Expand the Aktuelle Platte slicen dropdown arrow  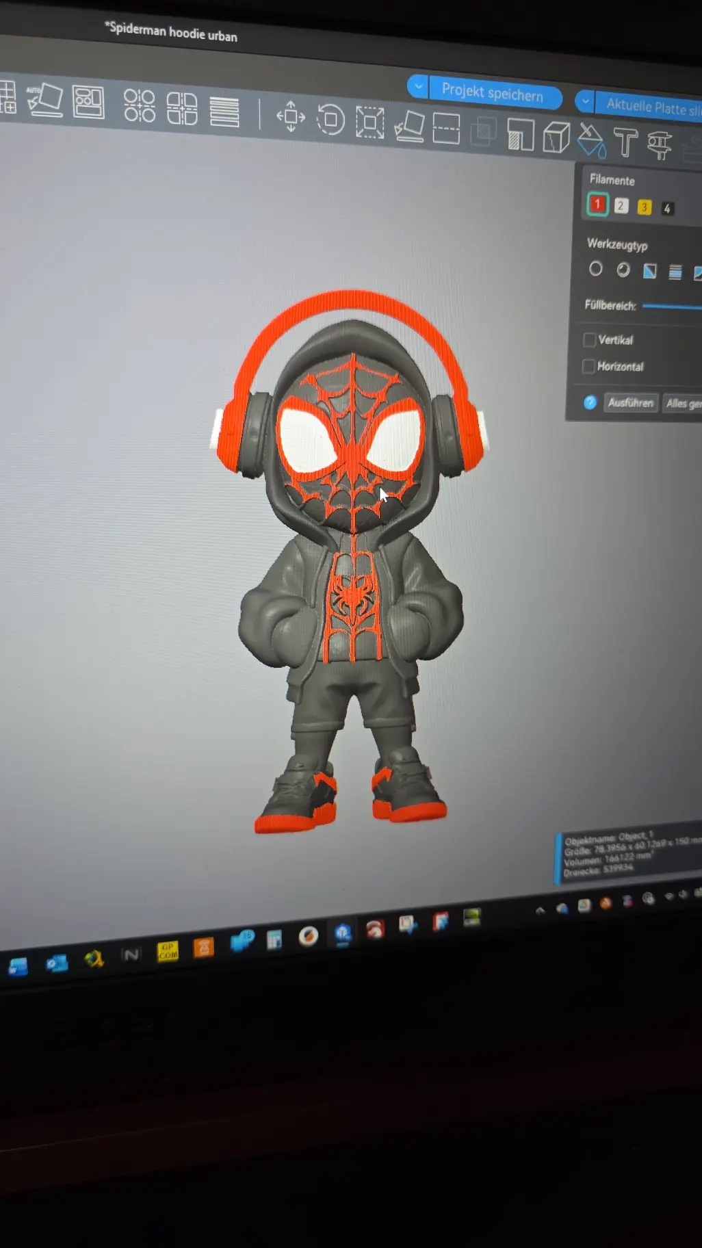(585, 101)
